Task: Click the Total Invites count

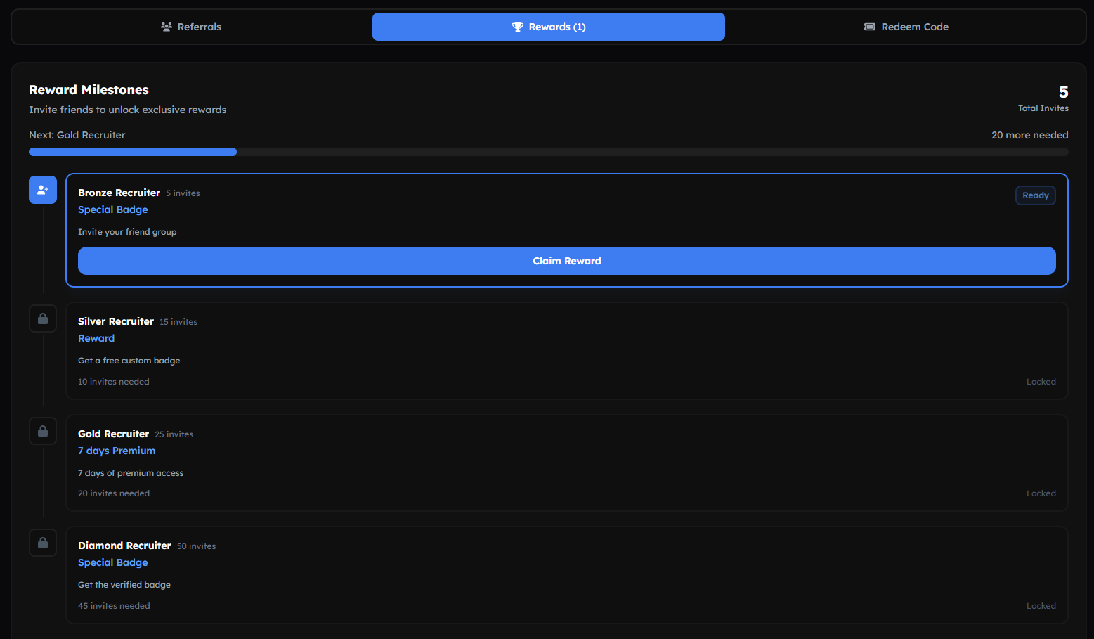Action: 1063,92
